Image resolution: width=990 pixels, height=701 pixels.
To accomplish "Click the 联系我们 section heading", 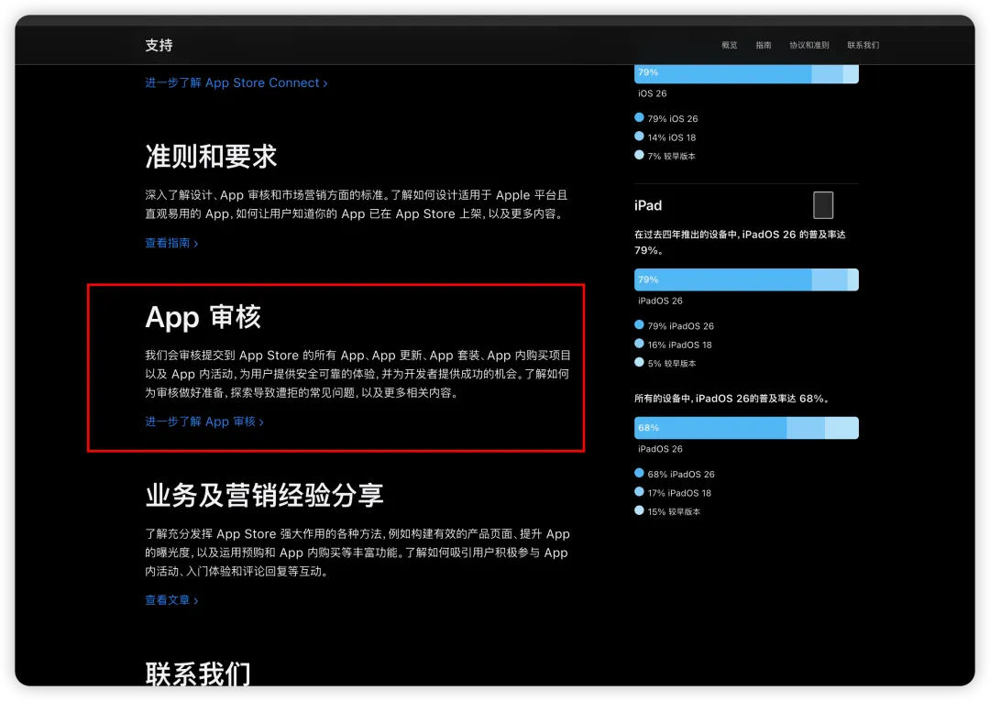I will 198,673.
